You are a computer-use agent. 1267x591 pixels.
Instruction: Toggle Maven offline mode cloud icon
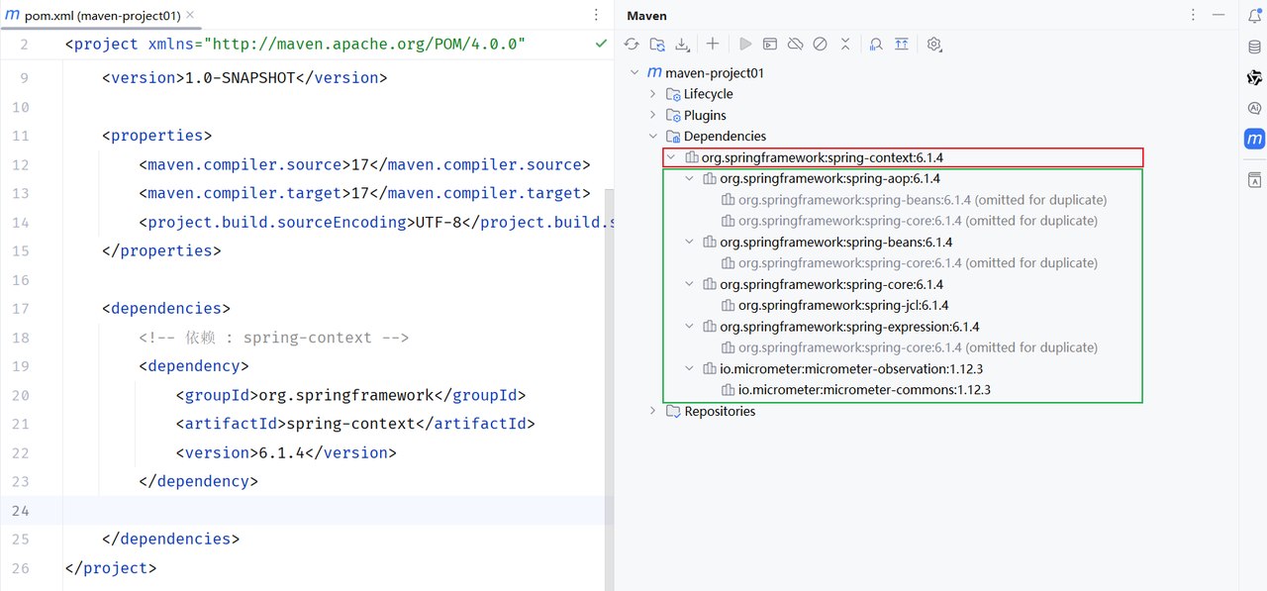(x=795, y=44)
